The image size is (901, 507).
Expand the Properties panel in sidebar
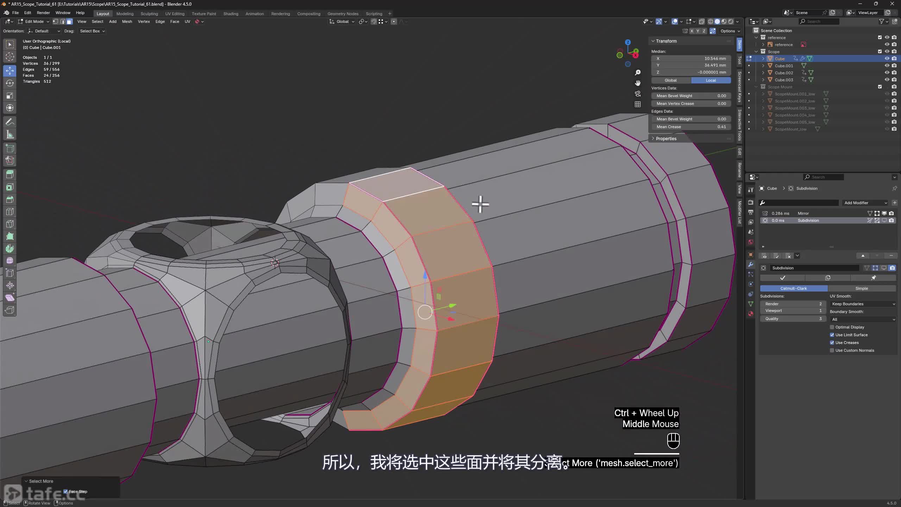click(666, 139)
